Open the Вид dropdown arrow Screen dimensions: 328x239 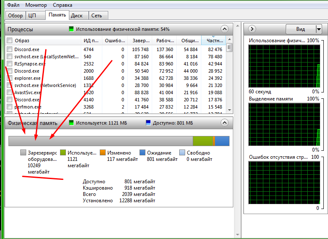point(319,29)
